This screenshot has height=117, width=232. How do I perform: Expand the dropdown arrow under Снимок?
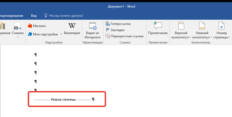(18, 37)
